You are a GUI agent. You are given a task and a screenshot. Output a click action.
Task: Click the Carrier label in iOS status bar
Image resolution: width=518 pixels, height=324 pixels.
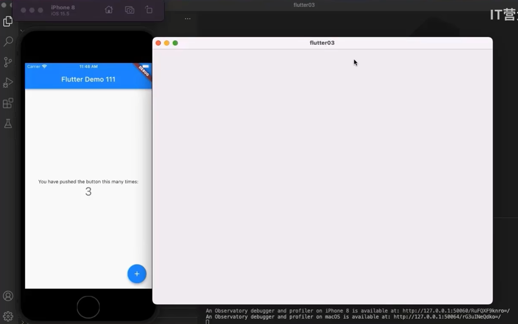tap(34, 67)
